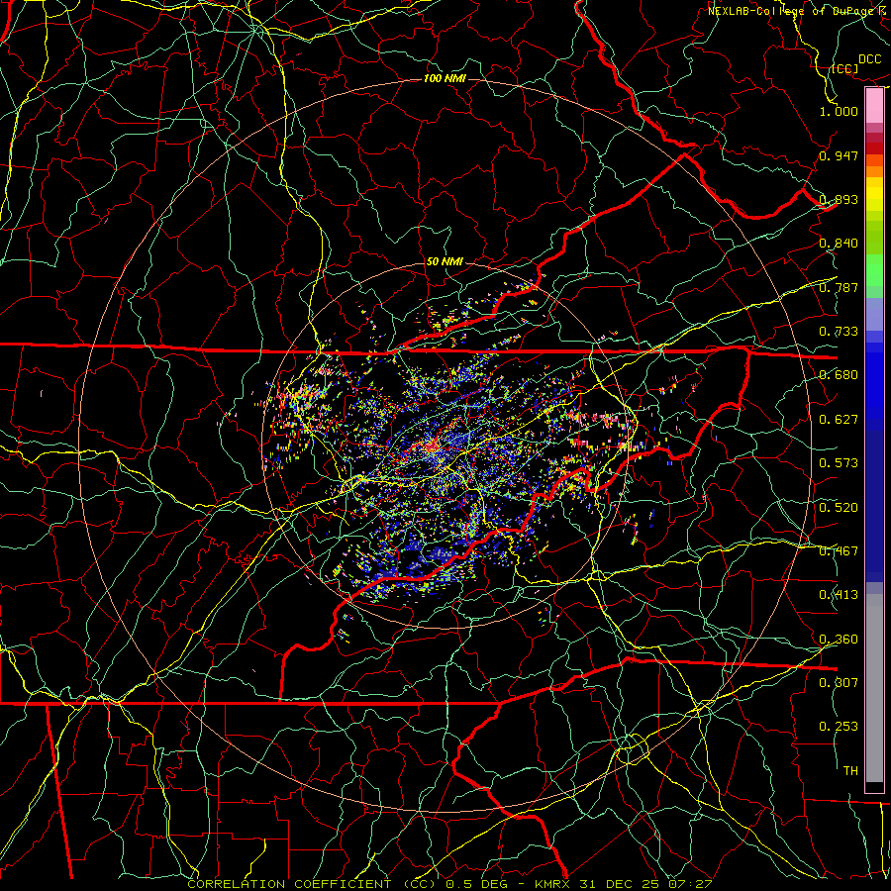Click the 0.467 scale value
Image resolution: width=891 pixels, height=891 pixels.
tap(839, 551)
